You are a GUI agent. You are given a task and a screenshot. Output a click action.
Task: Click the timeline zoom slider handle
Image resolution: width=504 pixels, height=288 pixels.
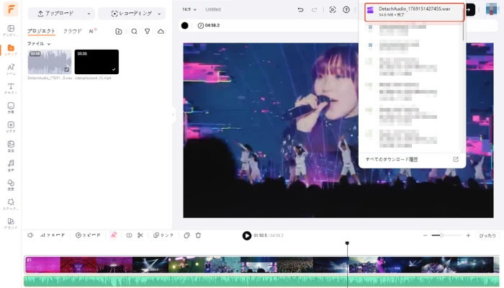tap(441, 235)
